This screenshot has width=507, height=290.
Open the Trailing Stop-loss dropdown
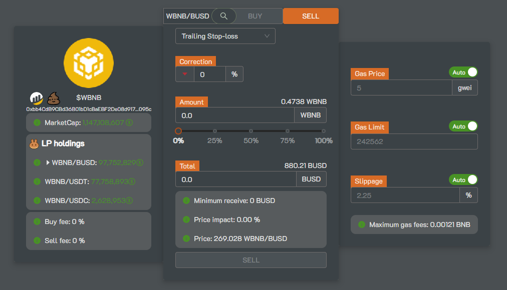225,36
